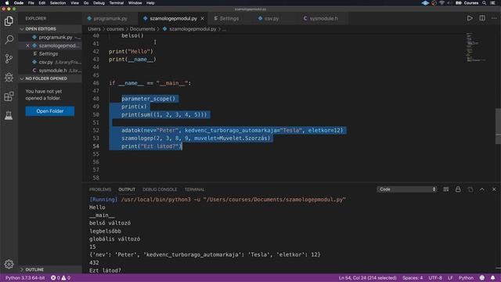Click the Open Folder button

point(50,111)
